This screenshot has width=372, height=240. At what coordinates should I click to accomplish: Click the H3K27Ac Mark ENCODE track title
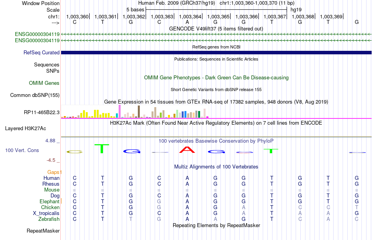(216, 123)
